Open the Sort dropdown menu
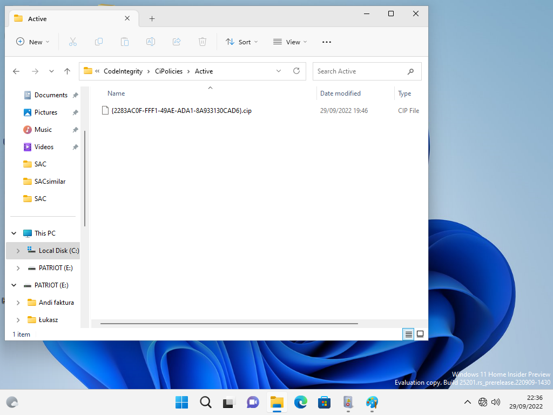The width and height of the screenshot is (553, 415). point(242,42)
